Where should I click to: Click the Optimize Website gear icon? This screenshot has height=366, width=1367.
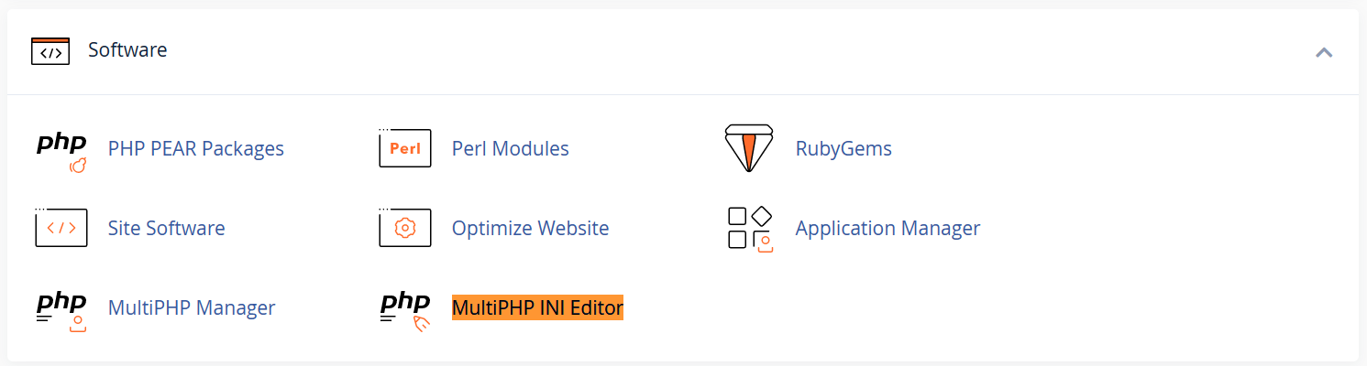[404, 228]
